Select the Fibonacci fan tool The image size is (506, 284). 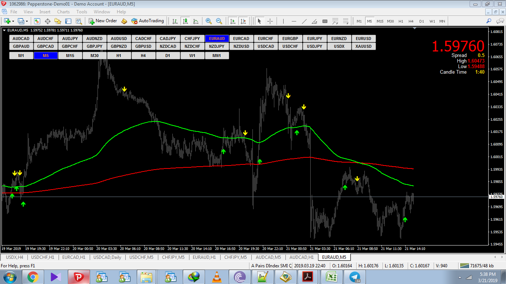[x=345, y=21]
